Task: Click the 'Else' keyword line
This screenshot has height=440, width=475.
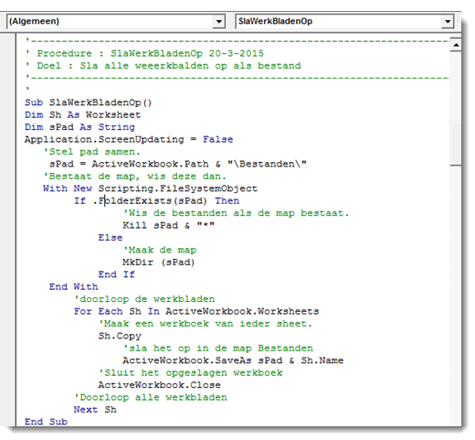Action: [x=111, y=238]
